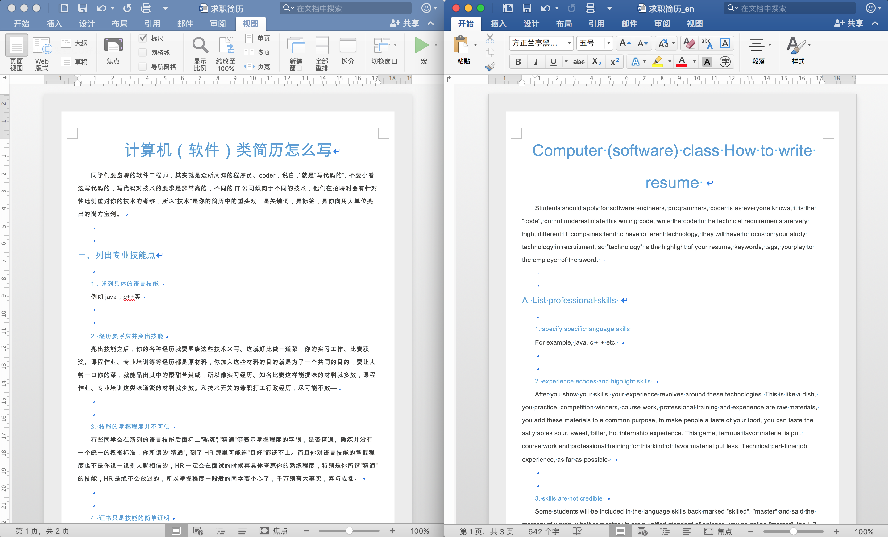Click the strikethrough abc button
Screen dimensions: 888x537
click(x=579, y=62)
